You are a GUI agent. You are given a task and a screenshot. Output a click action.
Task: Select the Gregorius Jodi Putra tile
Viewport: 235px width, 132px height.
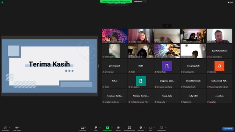tap(167, 81)
